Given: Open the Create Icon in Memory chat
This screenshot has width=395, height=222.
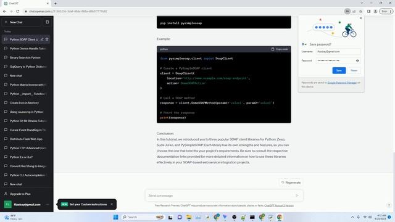Looking at the screenshot, I should point(26,103).
